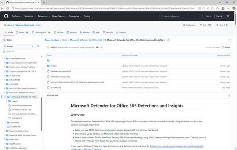Collapse the Microsoft Defender for Office 3... tree folder
This screenshot has height=150, width=237.
click(x=4, y=92)
